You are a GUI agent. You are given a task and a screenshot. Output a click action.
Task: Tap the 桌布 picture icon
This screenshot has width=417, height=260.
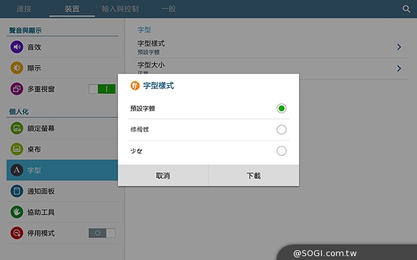pos(17,149)
